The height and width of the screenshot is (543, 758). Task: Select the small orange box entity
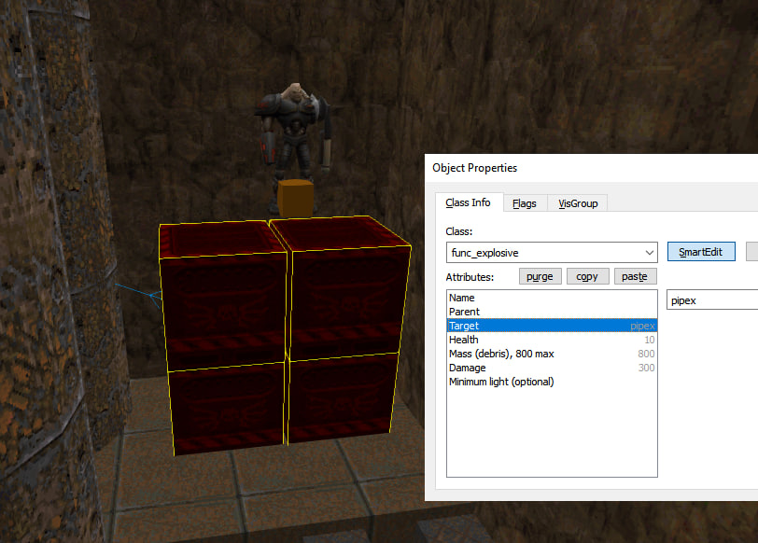pos(294,198)
